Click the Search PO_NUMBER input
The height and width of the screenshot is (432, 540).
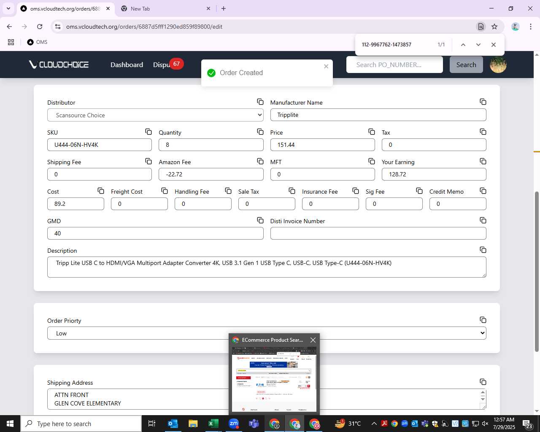[394, 65]
